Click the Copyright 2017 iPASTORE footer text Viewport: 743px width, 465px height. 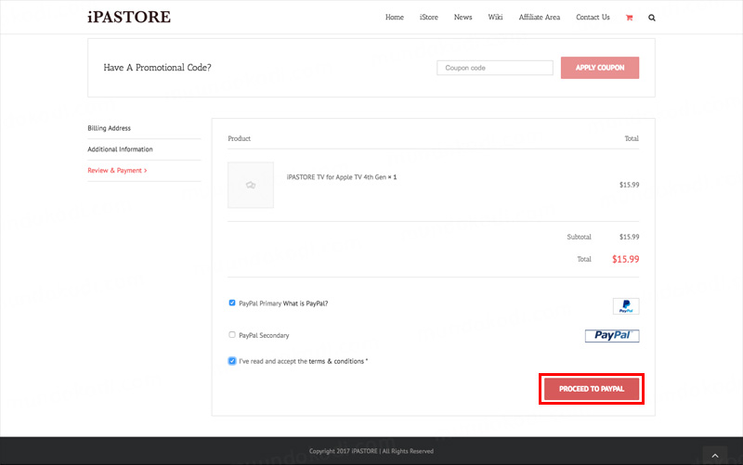[371, 451]
